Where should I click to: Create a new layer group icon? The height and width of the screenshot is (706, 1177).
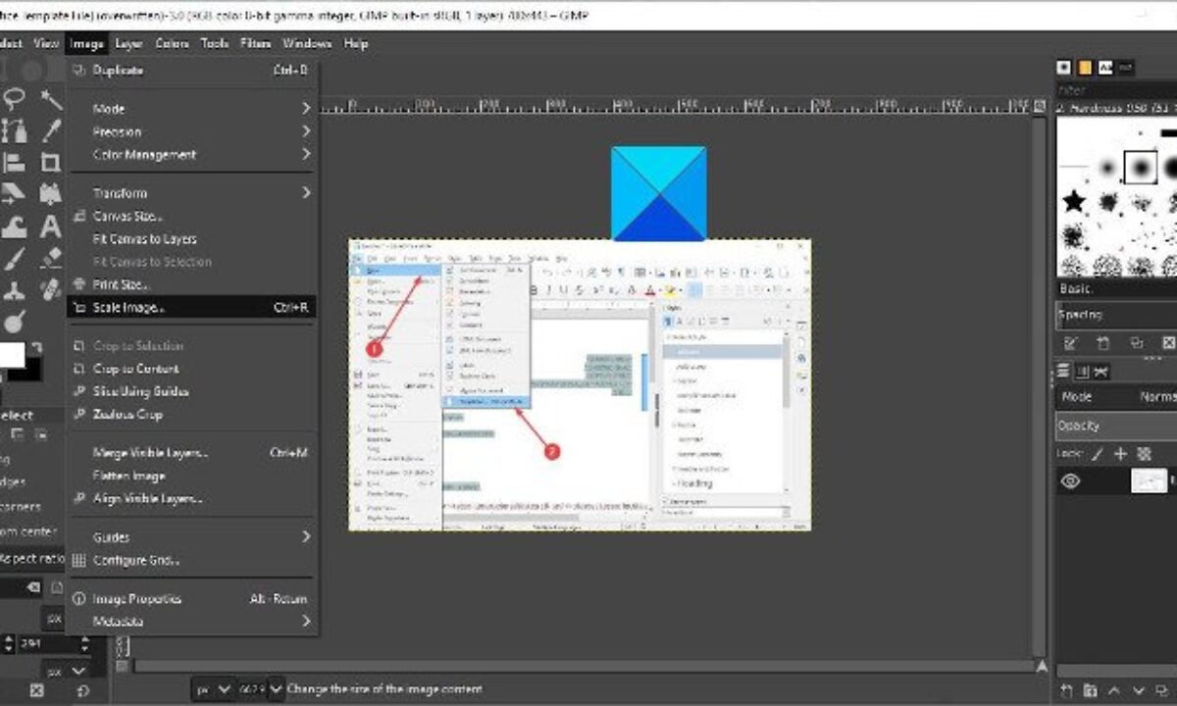coord(1091,691)
